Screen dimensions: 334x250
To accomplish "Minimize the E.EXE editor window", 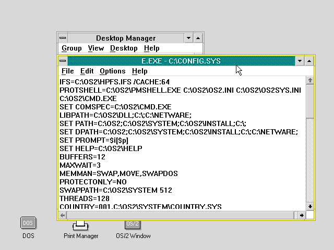I will coord(300,61).
